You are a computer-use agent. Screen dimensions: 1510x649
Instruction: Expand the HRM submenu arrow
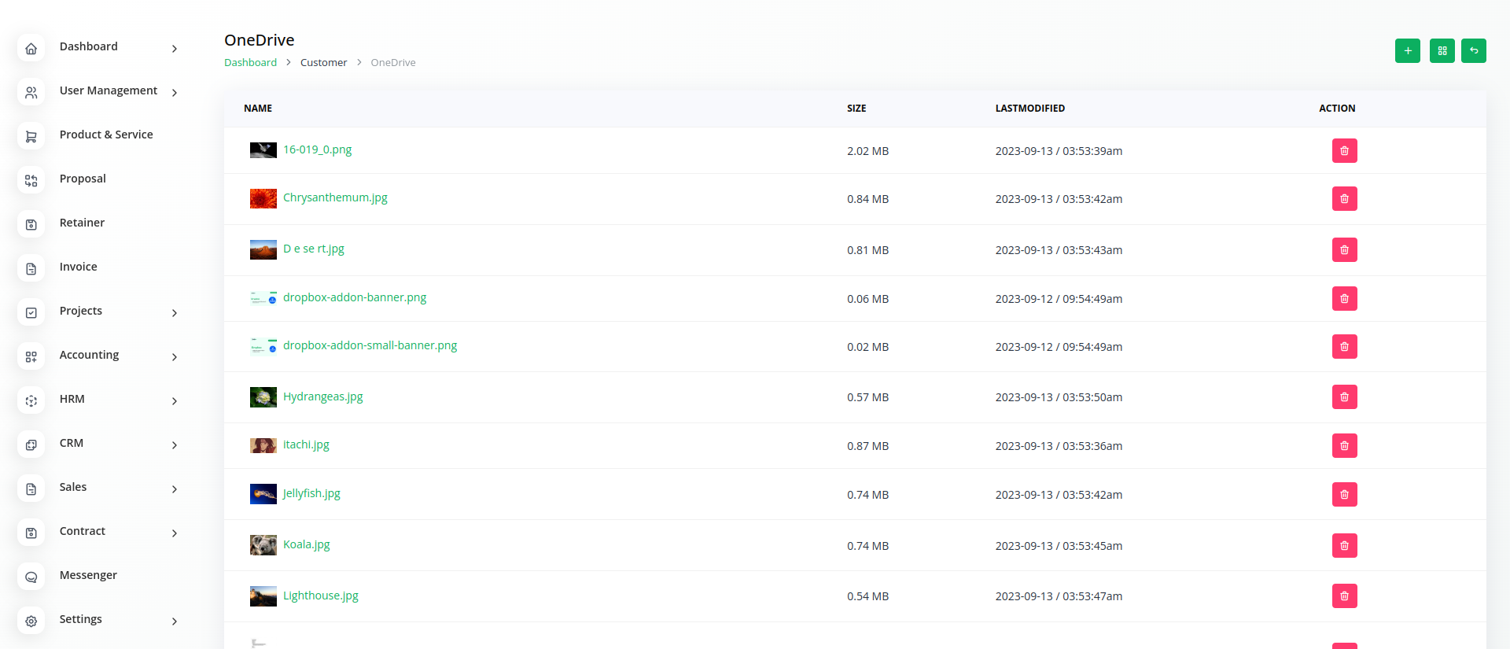pyautogui.click(x=175, y=401)
